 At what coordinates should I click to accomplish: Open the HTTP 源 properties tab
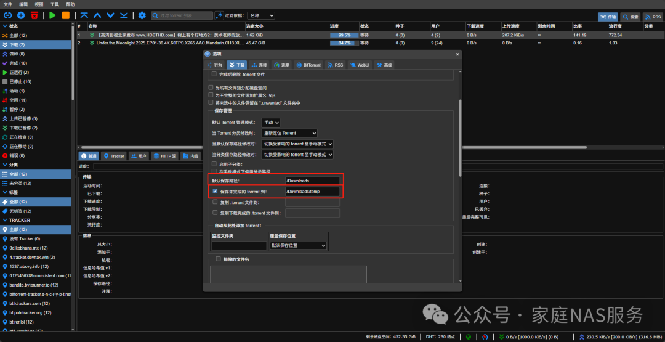pyautogui.click(x=164, y=156)
